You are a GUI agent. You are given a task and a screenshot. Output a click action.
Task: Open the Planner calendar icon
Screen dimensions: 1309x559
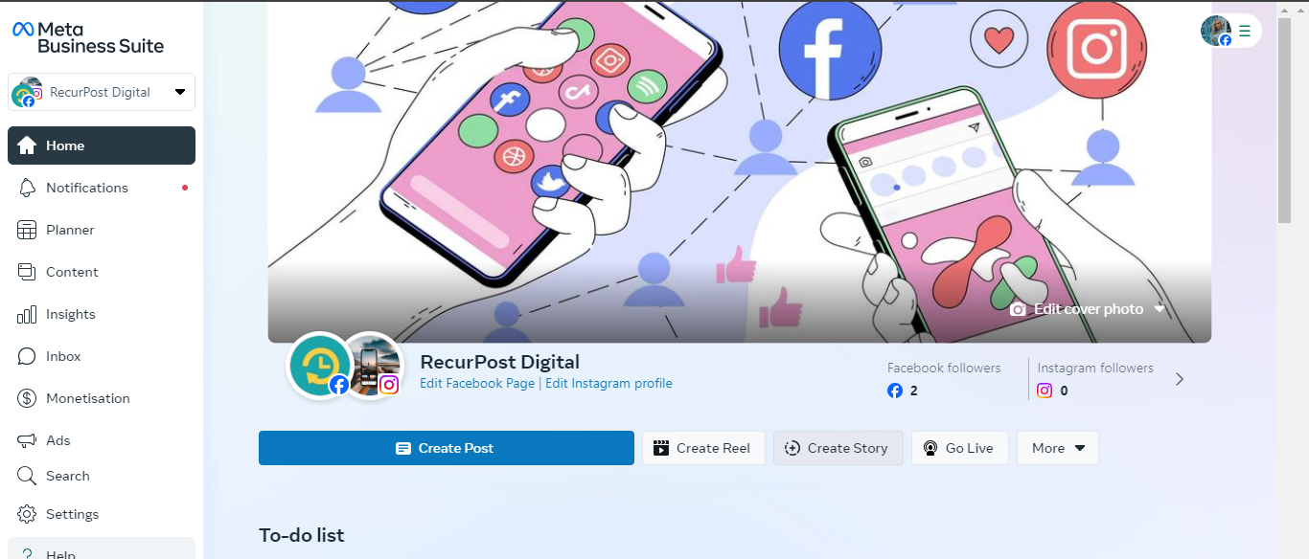click(x=27, y=230)
